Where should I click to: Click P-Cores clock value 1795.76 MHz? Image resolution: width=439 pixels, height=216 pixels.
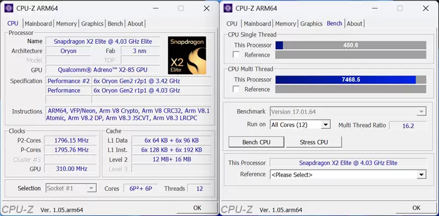[71, 150]
